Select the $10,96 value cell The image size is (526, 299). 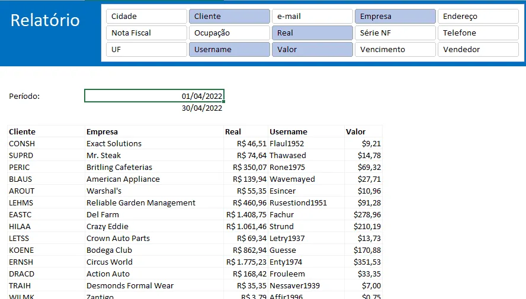tap(363, 191)
